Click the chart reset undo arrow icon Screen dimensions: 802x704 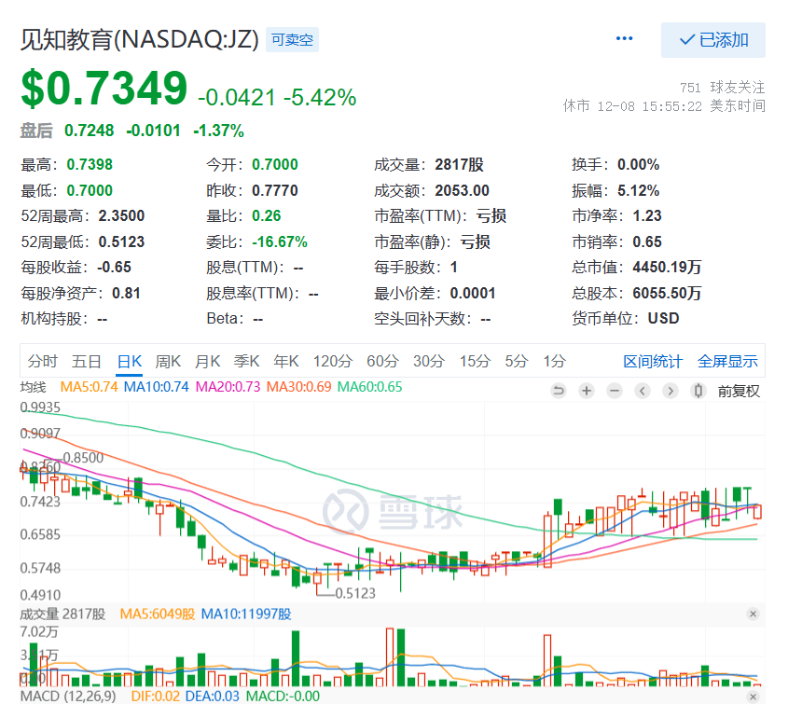559,391
